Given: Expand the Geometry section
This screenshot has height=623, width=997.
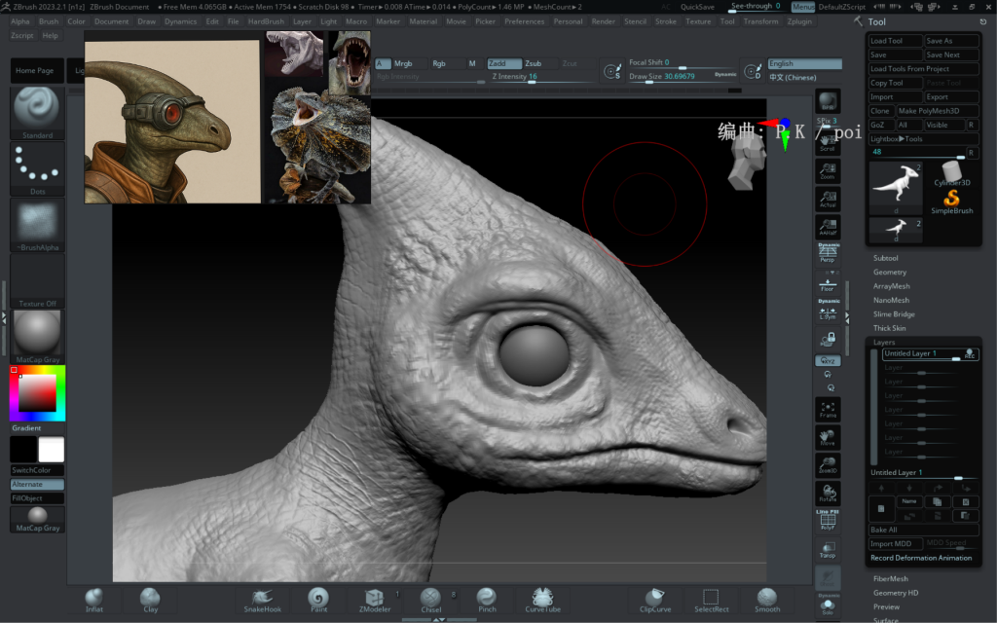Looking at the screenshot, I should coord(889,273).
